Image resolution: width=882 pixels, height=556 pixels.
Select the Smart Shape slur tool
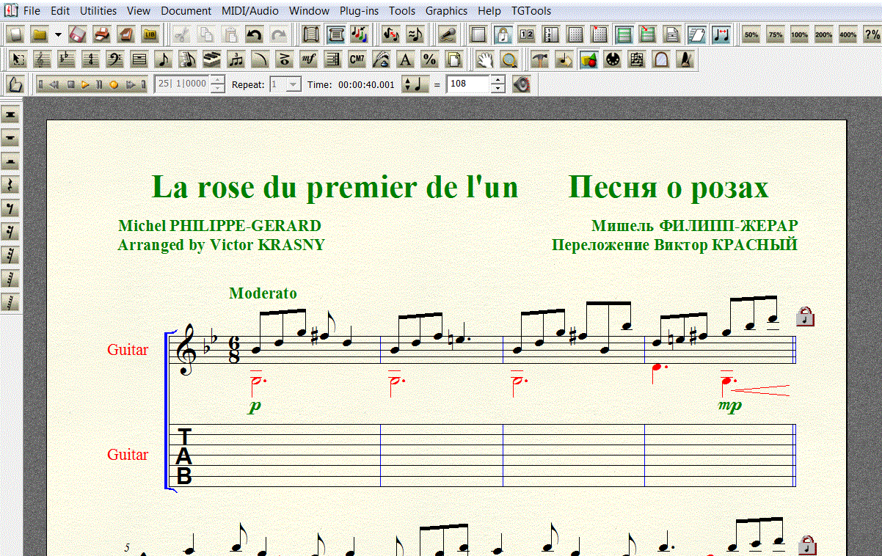pos(260,60)
